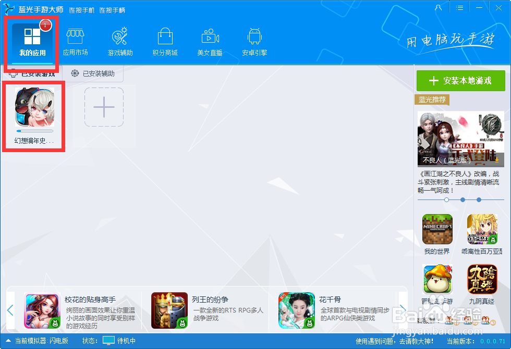511x349 pixels.
Task: Open 列王的纷争 game icon
Action: (x=169, y=310)
